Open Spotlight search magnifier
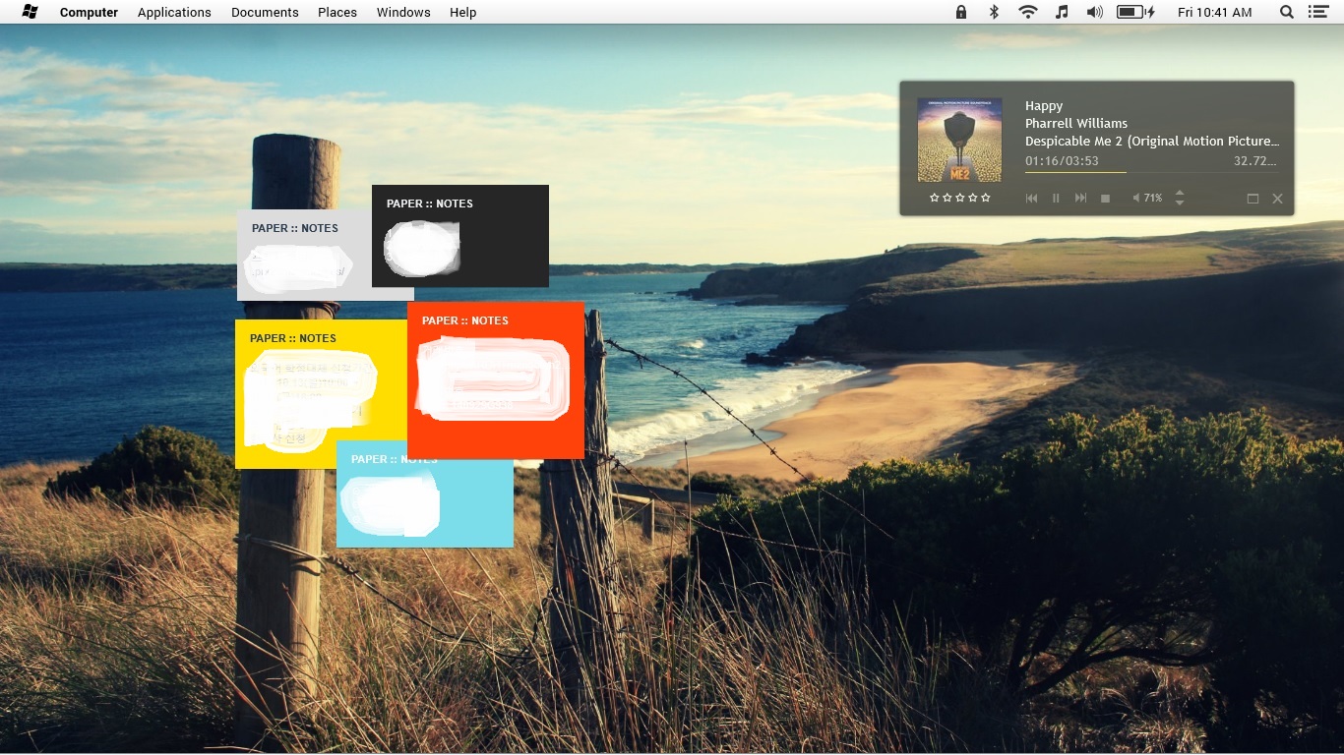Viewport: 1344px width, 755px height. pos(1286,12)
